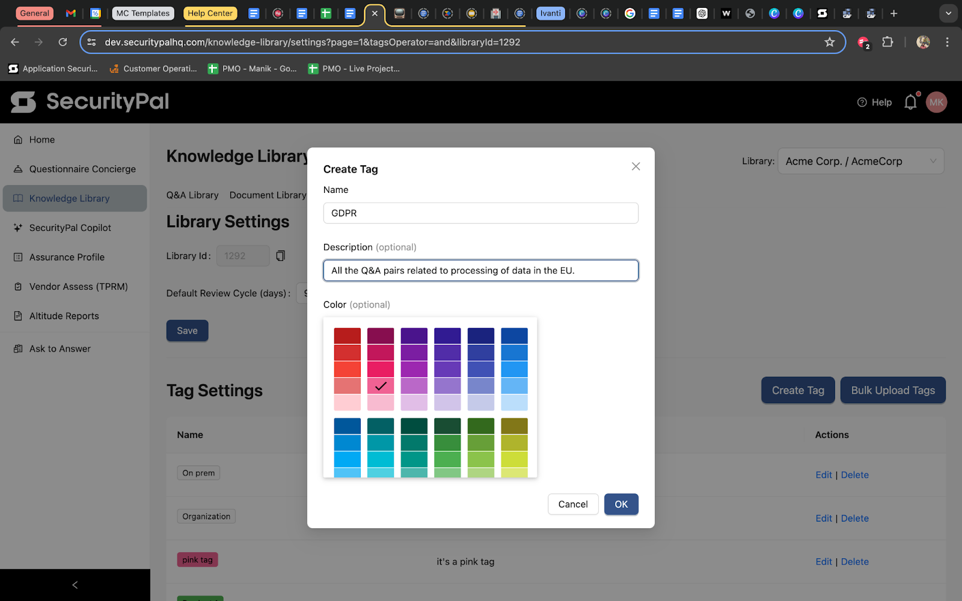The height and width of the screenshot is (601, 962).
Task: Open the browser extensions puzzle icon
Action: 887,42
